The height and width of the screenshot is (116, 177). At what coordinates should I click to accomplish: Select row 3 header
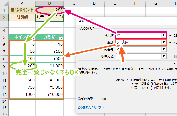pos(4,24)
